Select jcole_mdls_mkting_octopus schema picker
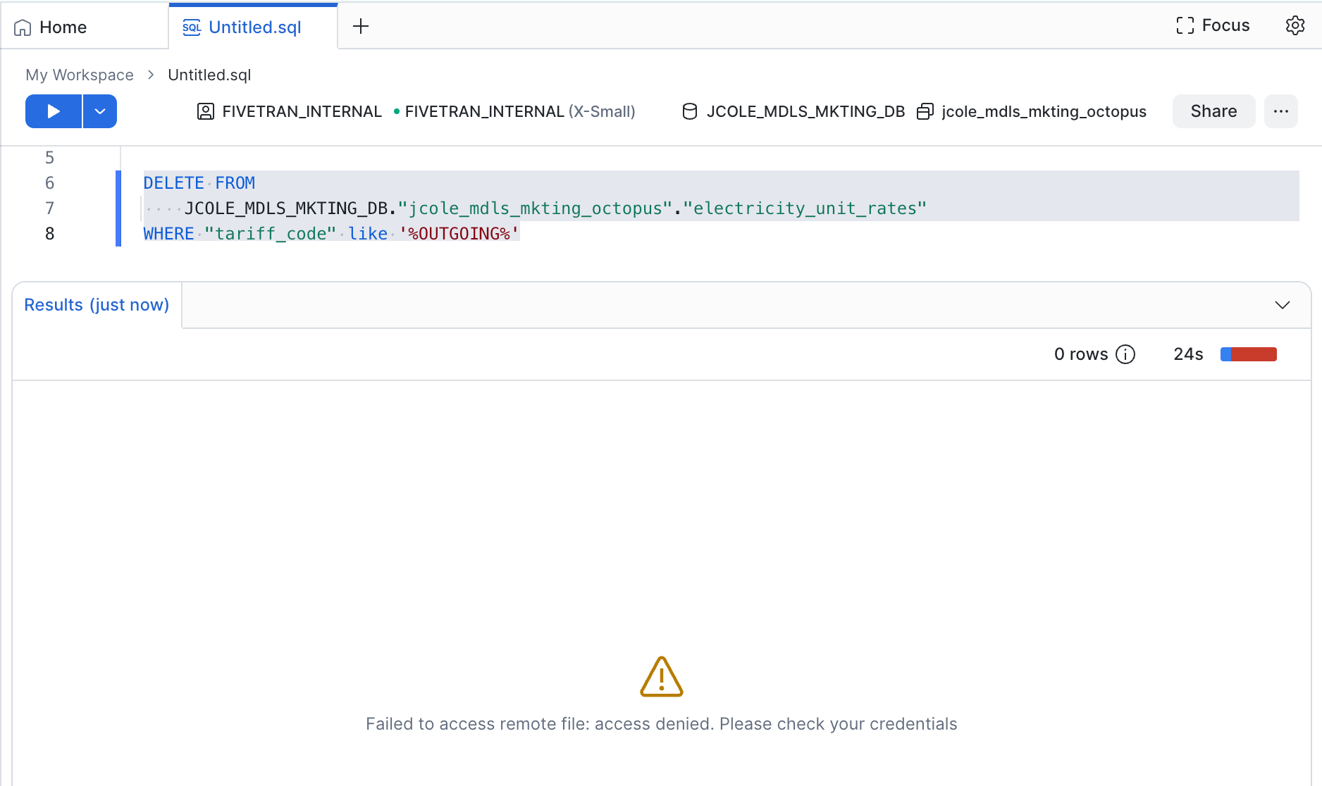 tap(1032, 111)
